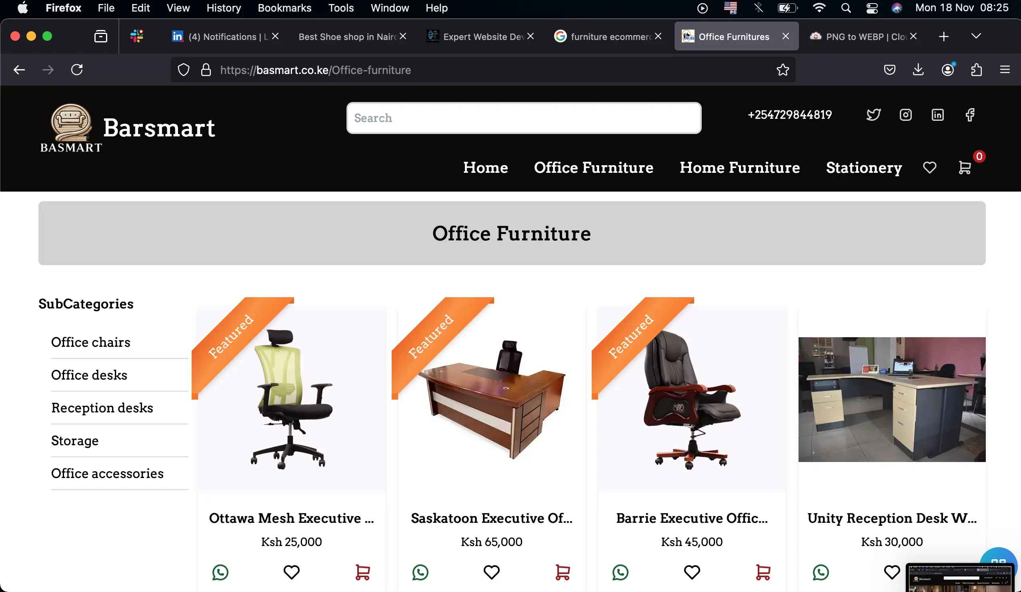Expand the Office chairs subcategory
The image size is (1021, 592).
pos(91,342)
